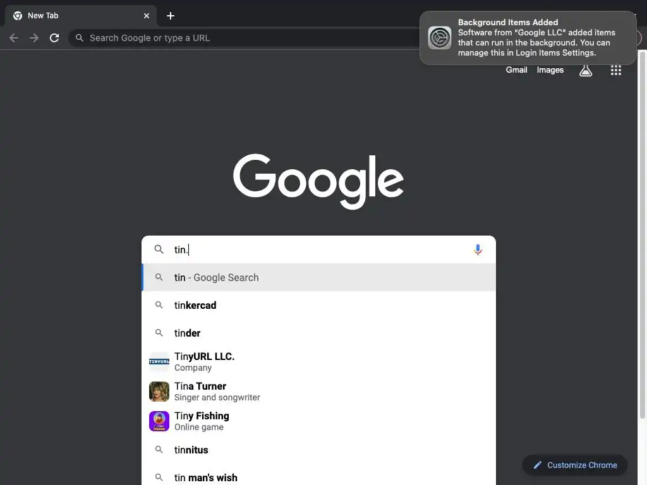Choose the tinder suggestion
This screenshot has width=647, height=485.
318,333
